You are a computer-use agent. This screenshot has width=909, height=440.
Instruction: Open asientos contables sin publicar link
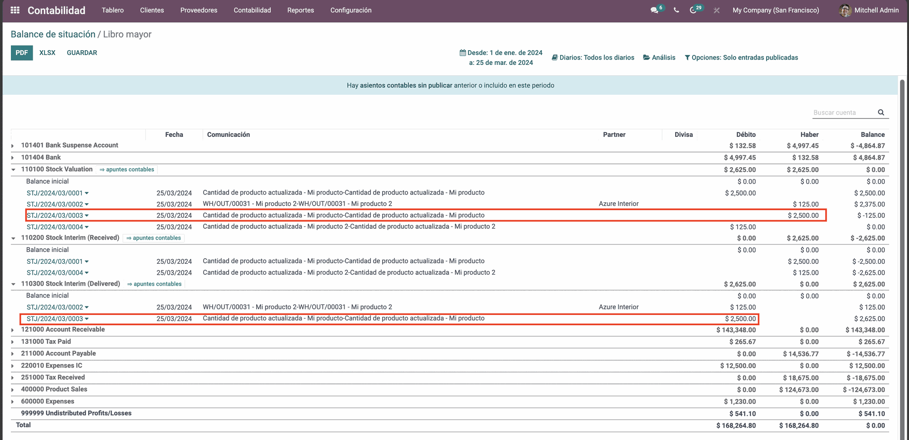pyautogui.click(x=406, y=85)
